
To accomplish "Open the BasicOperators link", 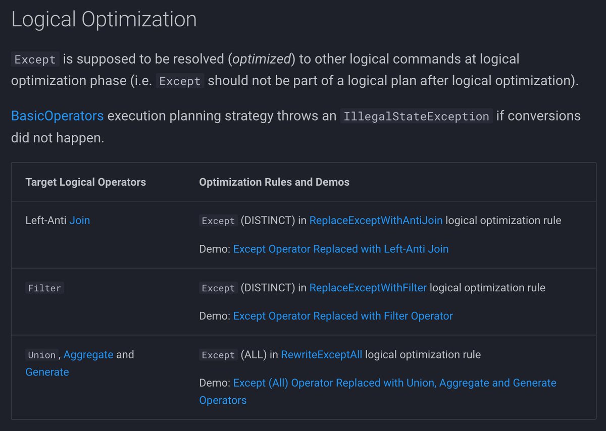I will point(57,116).
